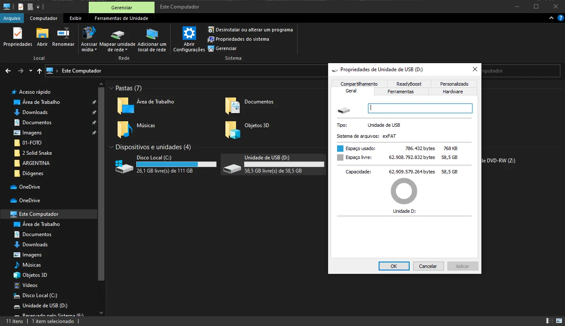Open the quick access toolbar customize dropdown

tap(38, 7)
